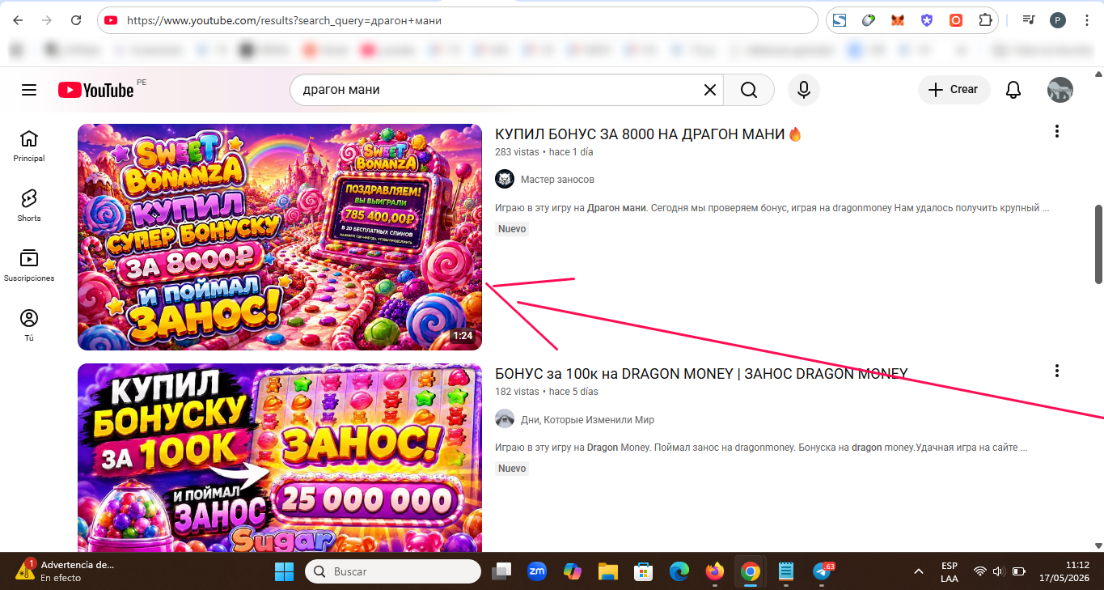Viewport: 1104px width, 590px height.
Task: Reload the page with the refresh button
Action: coord(76,20)
